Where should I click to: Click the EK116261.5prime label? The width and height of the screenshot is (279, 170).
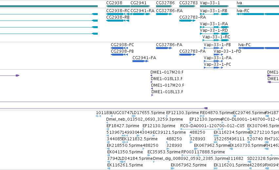coord(125,165)
